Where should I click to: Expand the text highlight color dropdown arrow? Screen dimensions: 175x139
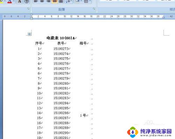[x=5, y=1]
